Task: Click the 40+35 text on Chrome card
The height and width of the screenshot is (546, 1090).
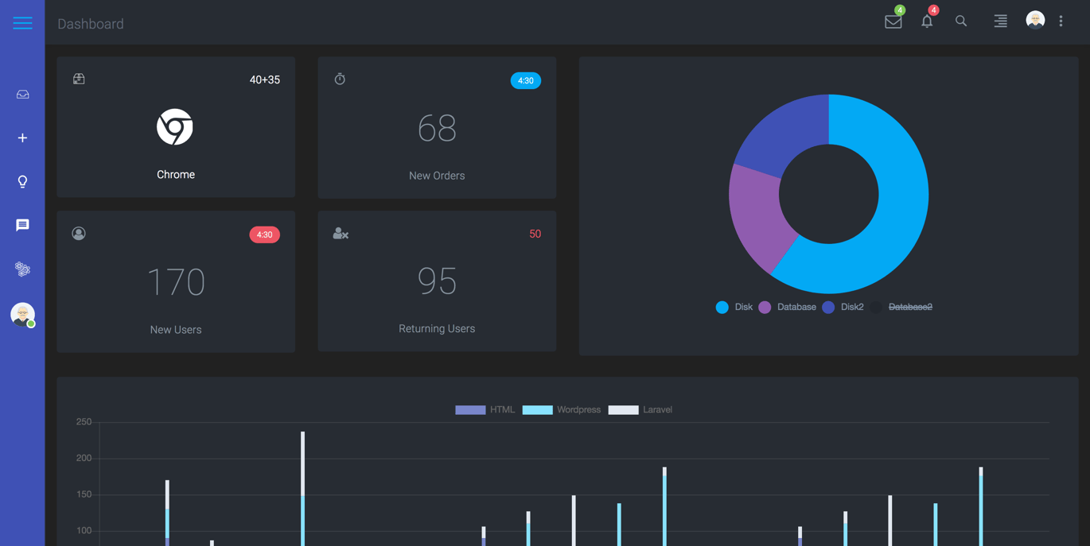Action: 265,79
